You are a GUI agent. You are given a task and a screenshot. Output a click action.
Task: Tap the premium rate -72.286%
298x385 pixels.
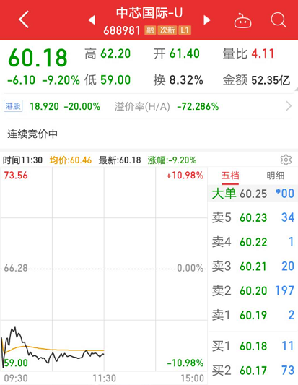(x=198, y=107)
